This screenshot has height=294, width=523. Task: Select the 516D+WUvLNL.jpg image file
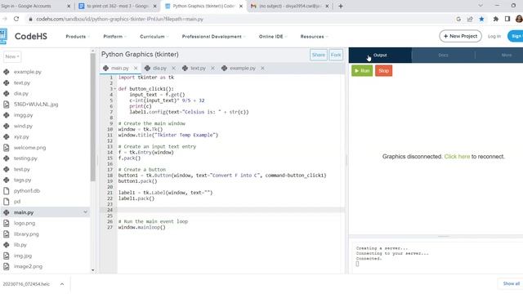coord(36,105)
